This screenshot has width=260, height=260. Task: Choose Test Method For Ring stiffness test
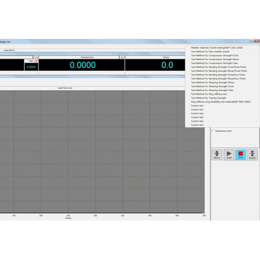click(209, 94)
